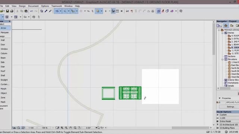Open the Document menu

click(x=33, y=6)
